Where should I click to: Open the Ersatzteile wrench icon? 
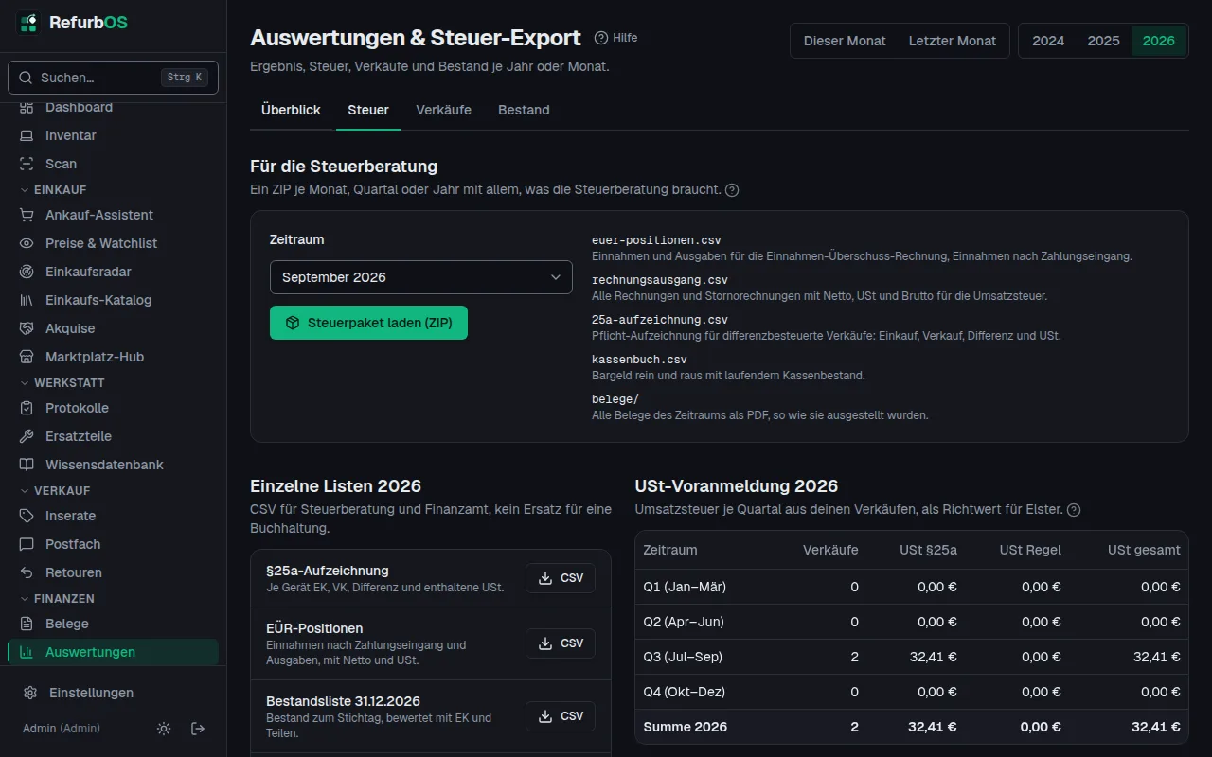(x=27, y=436)
